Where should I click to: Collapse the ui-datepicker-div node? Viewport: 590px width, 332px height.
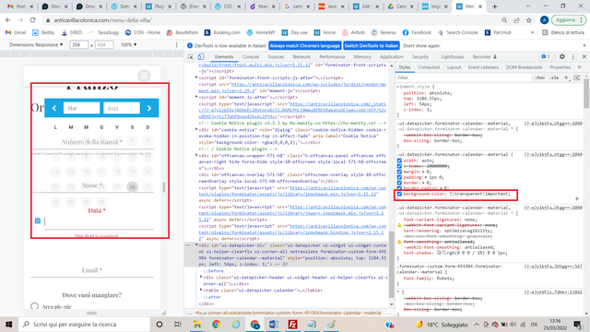(x=196, y=245)
